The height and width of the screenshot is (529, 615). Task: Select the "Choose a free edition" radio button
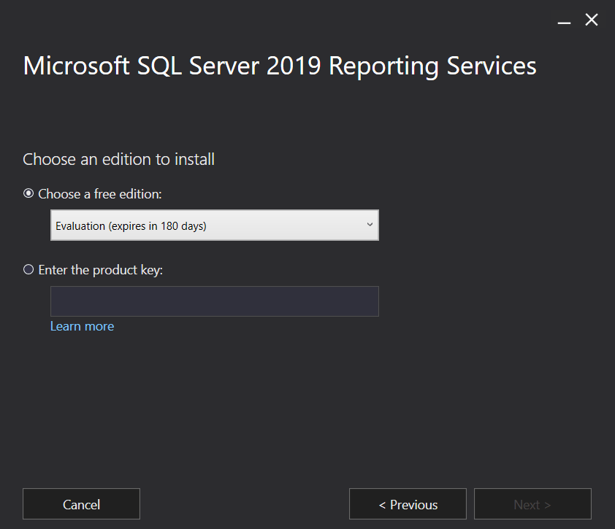pos(28,193)
